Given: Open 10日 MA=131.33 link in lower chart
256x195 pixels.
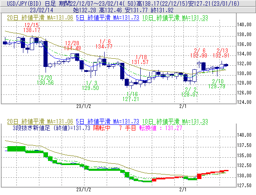Looking at the screenshot, I should coord(175,122).
